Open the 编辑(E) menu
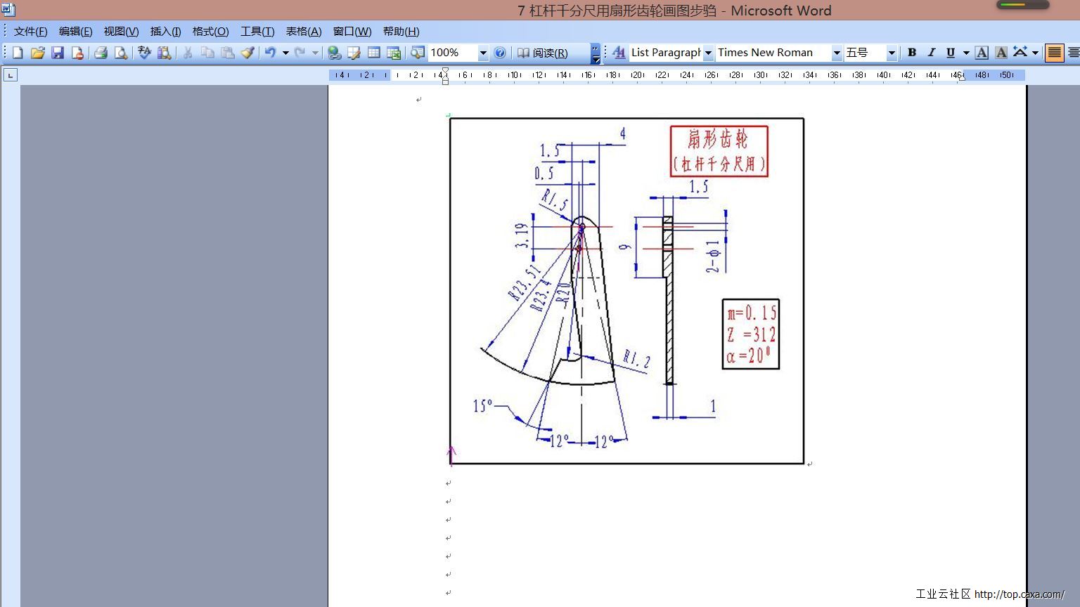The height and width of the screenshot is (607, 1080). click(75, 32)
